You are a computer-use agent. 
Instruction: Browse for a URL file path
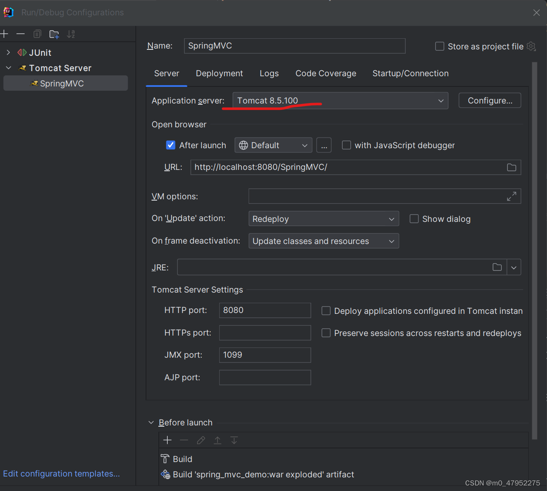pyautogui.click(x=512, y=167)
